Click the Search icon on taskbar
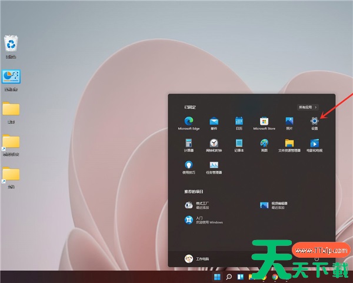 point(228,277)
